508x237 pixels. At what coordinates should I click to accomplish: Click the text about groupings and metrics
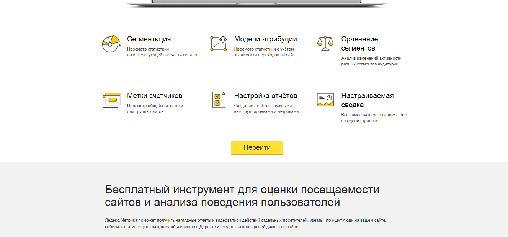[x=266, y=109]
